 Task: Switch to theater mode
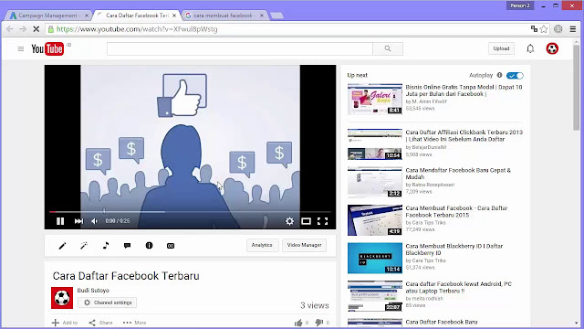tap(307, 221)
